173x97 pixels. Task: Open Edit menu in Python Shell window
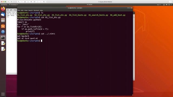pyautogui.click(x=11, y=10)
